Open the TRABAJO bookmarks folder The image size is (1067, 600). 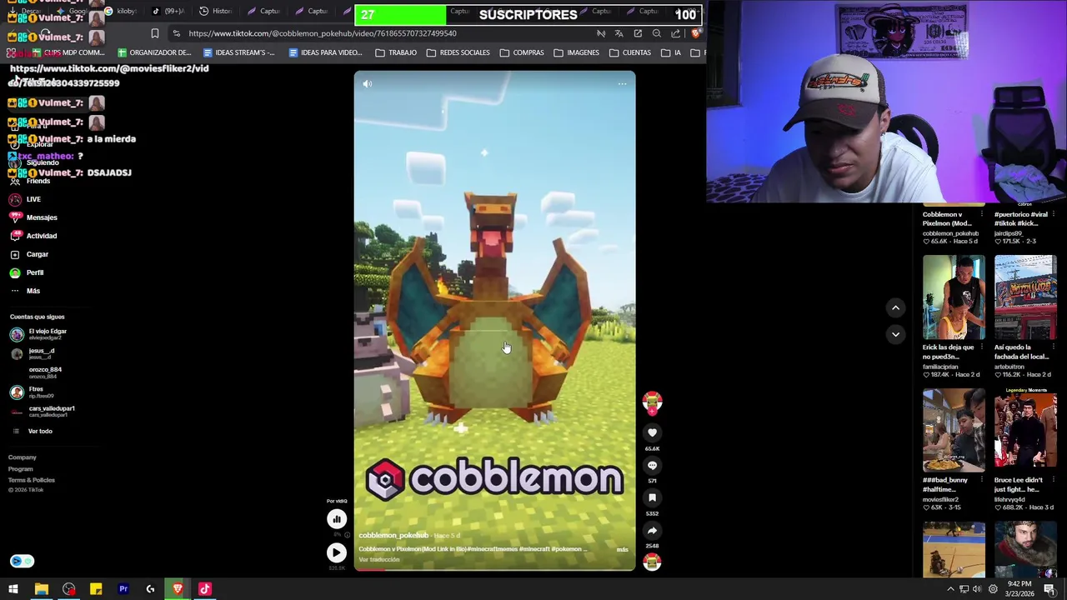tap(396, 52)
